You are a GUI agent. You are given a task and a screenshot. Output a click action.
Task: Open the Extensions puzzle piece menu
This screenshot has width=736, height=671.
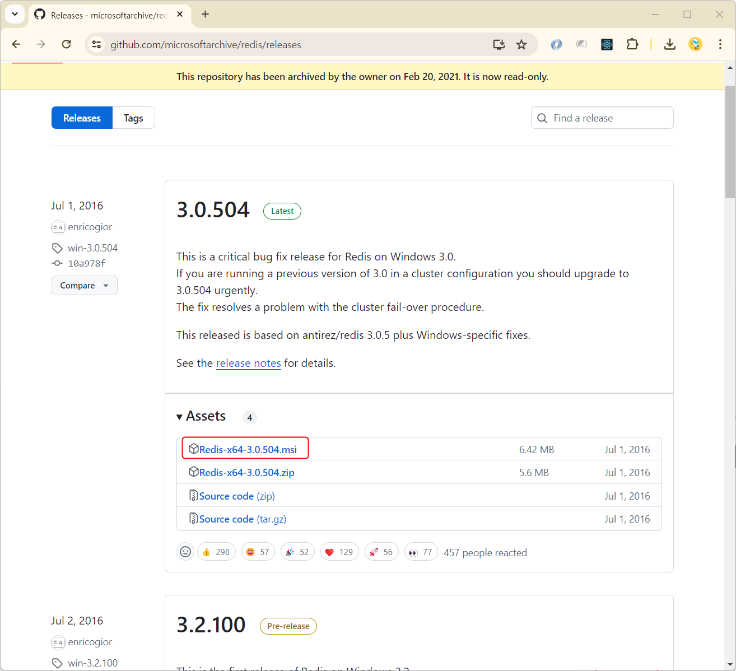pos(632,44)
